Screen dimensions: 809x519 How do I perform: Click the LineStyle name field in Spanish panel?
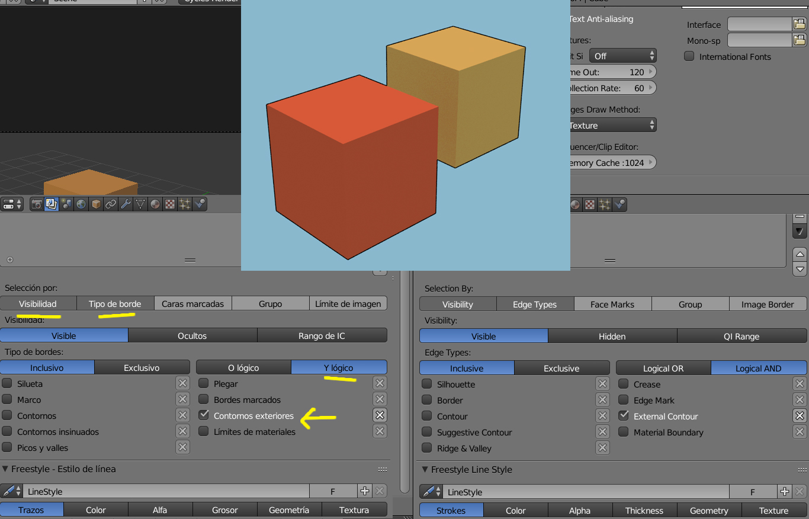point(166,491)
